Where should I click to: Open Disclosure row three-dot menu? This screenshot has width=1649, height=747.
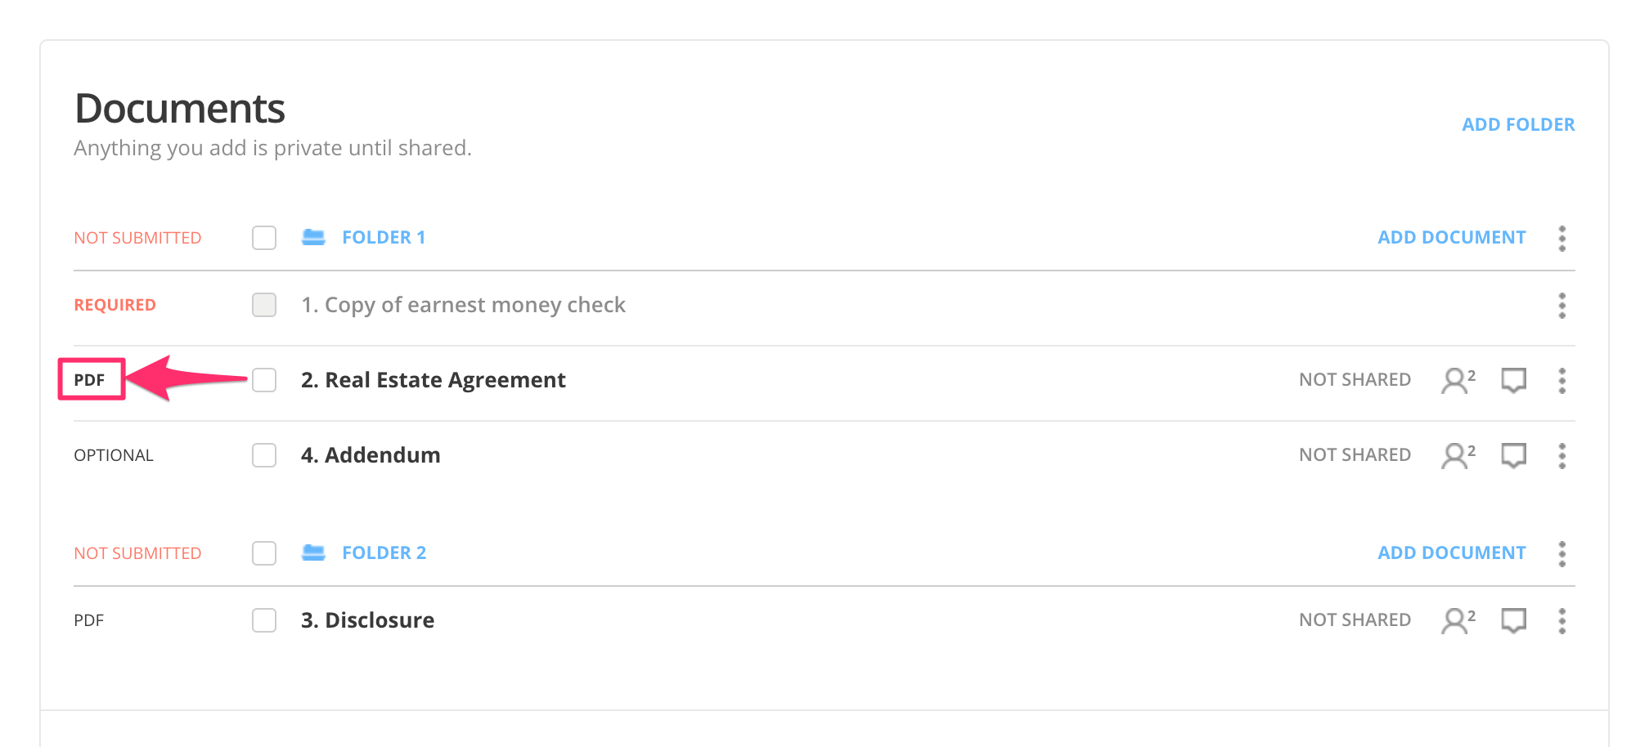tap(1561, 620)
